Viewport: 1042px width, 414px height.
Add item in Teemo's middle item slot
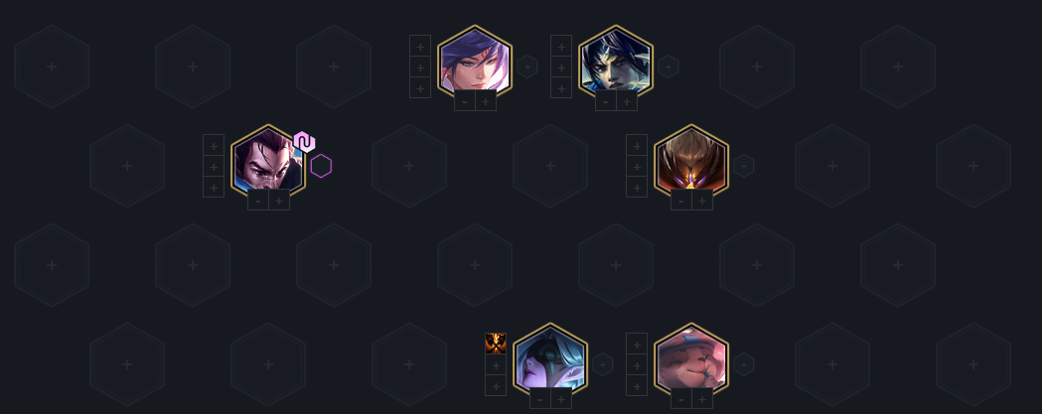[x=637, y=364]
